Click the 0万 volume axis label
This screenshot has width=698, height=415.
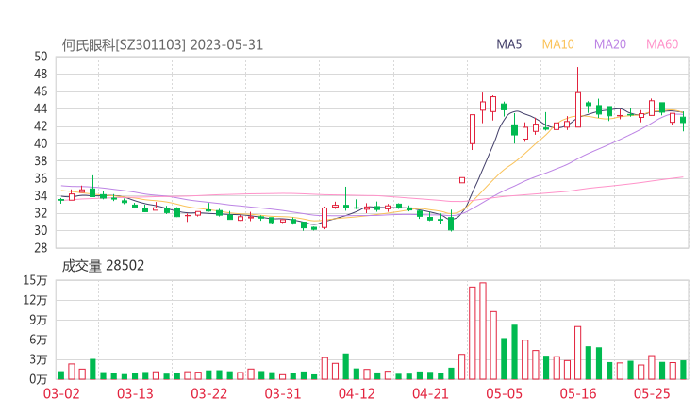pos(39,379)
